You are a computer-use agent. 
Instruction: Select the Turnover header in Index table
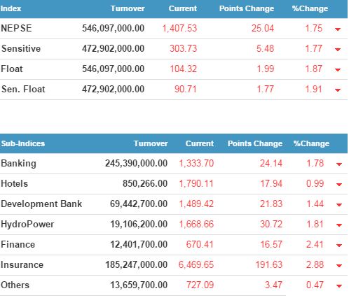click(x=128, y=8)
